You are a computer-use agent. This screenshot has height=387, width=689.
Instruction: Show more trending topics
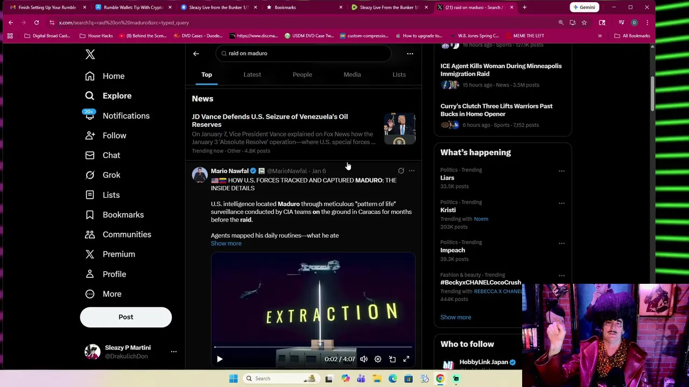click(455, 317)
